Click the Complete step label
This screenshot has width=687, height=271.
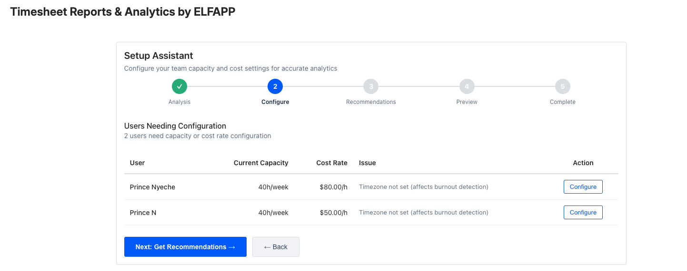[x=563, y=102]
